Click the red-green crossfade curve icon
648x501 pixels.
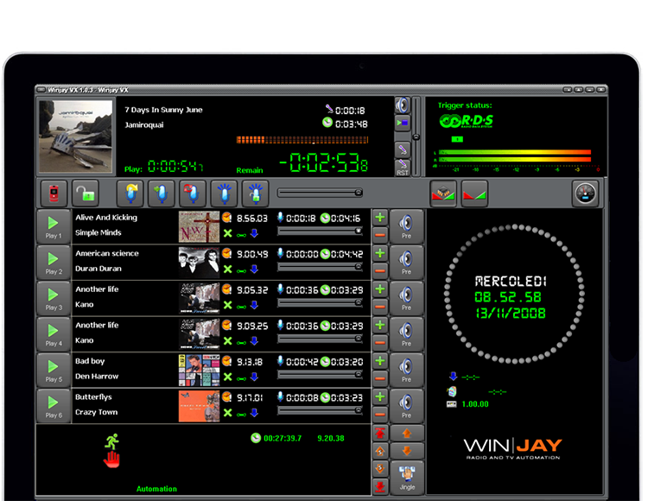click(x=474, y=193)
